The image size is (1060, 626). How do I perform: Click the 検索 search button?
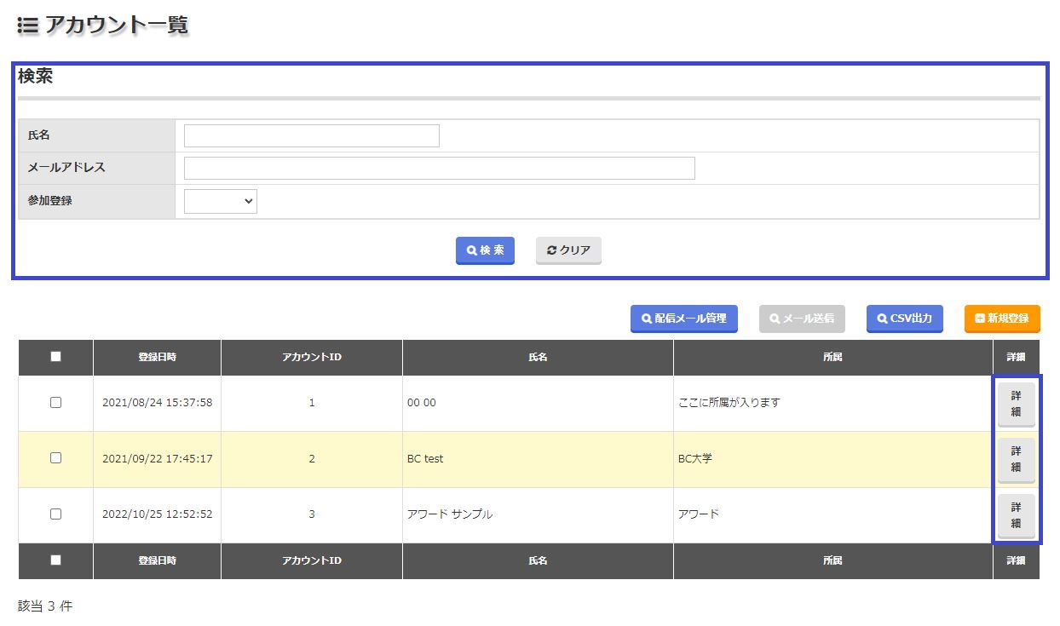pyautogui.click(x=485, y=250)
